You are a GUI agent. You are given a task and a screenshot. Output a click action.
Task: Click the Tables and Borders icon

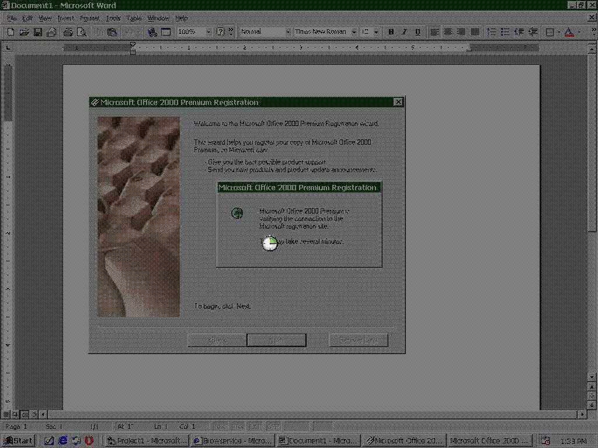(x=165, y=32)
